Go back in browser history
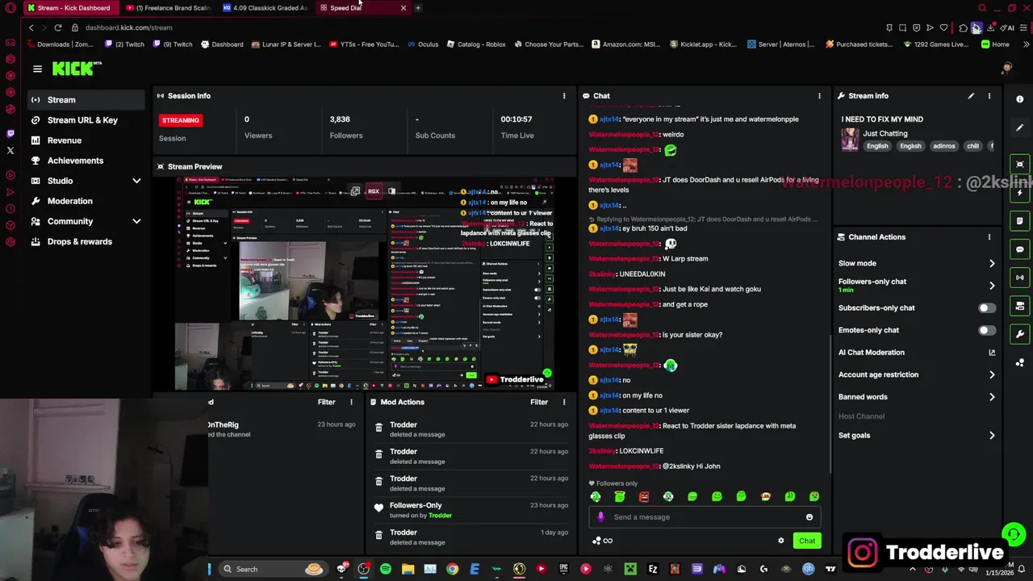The width and height of the screenshot is (1033, 581). [x=31, y=27]
